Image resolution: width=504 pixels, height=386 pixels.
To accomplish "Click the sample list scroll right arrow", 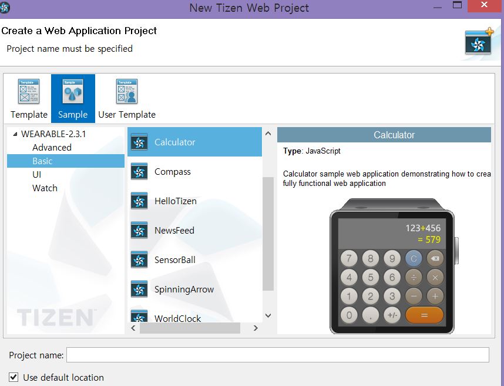I will [x=256, y=328].
